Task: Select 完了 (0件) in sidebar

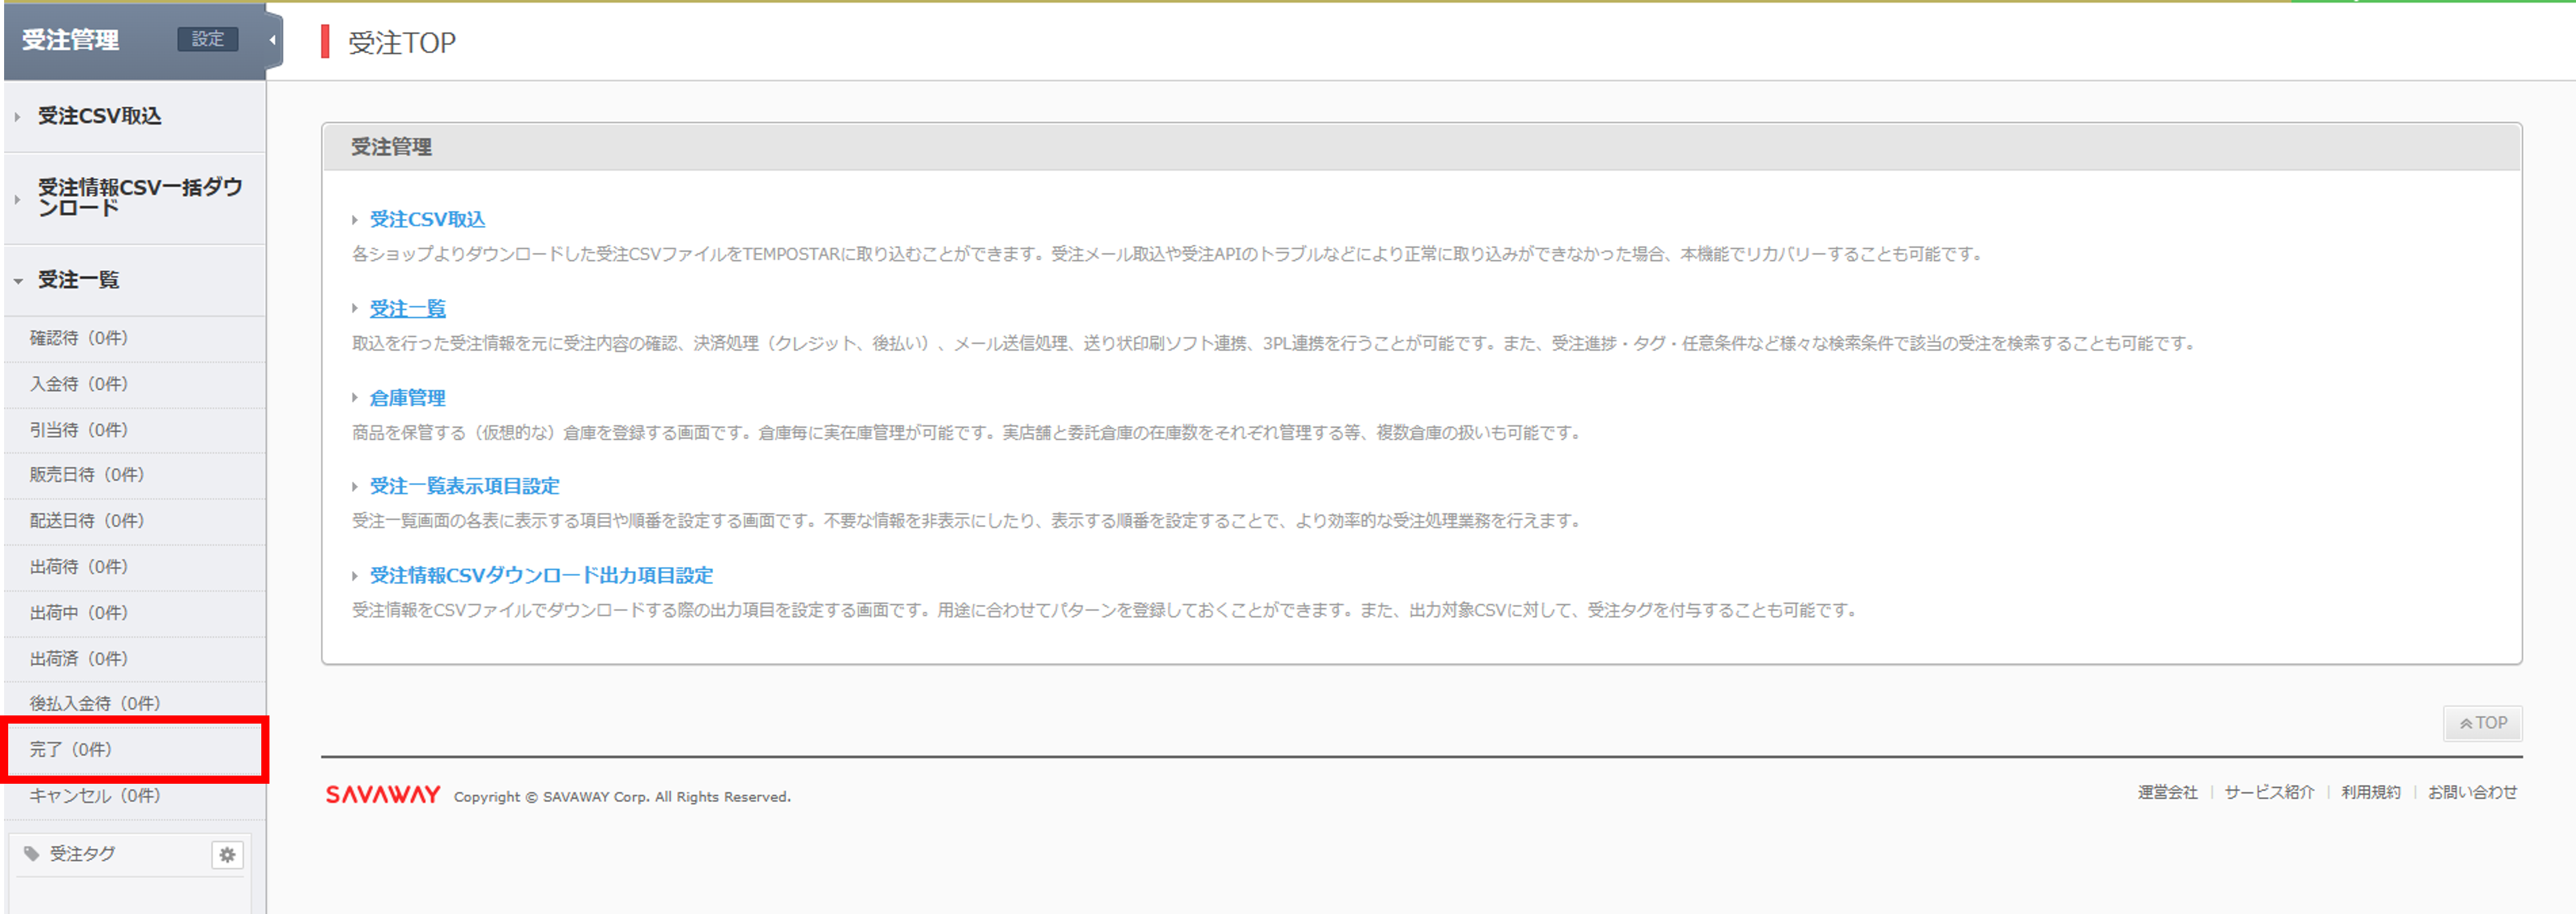Action: pyautogui.click(x=70, y=750)
